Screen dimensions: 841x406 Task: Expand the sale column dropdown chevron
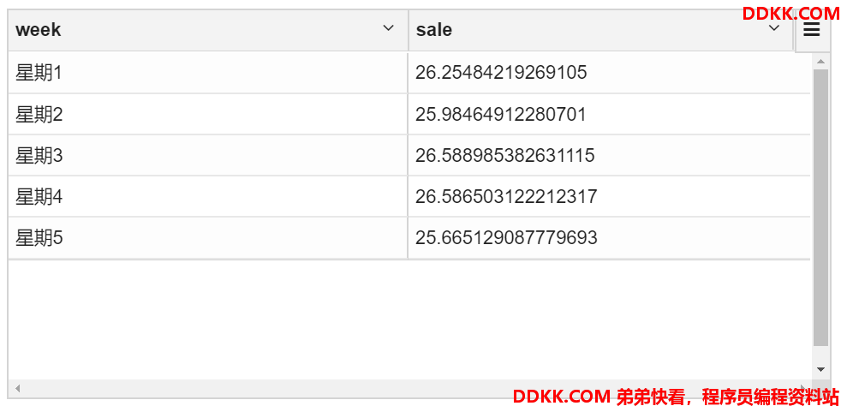click(x=774, y=28)
